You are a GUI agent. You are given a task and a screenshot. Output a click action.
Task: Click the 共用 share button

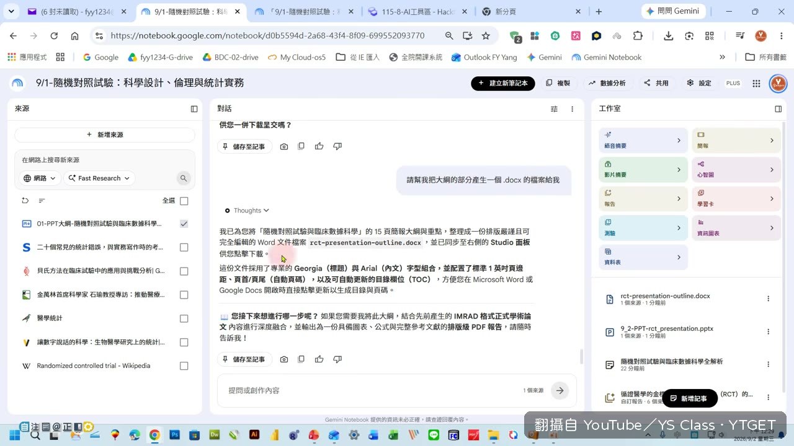click(656, 83)
